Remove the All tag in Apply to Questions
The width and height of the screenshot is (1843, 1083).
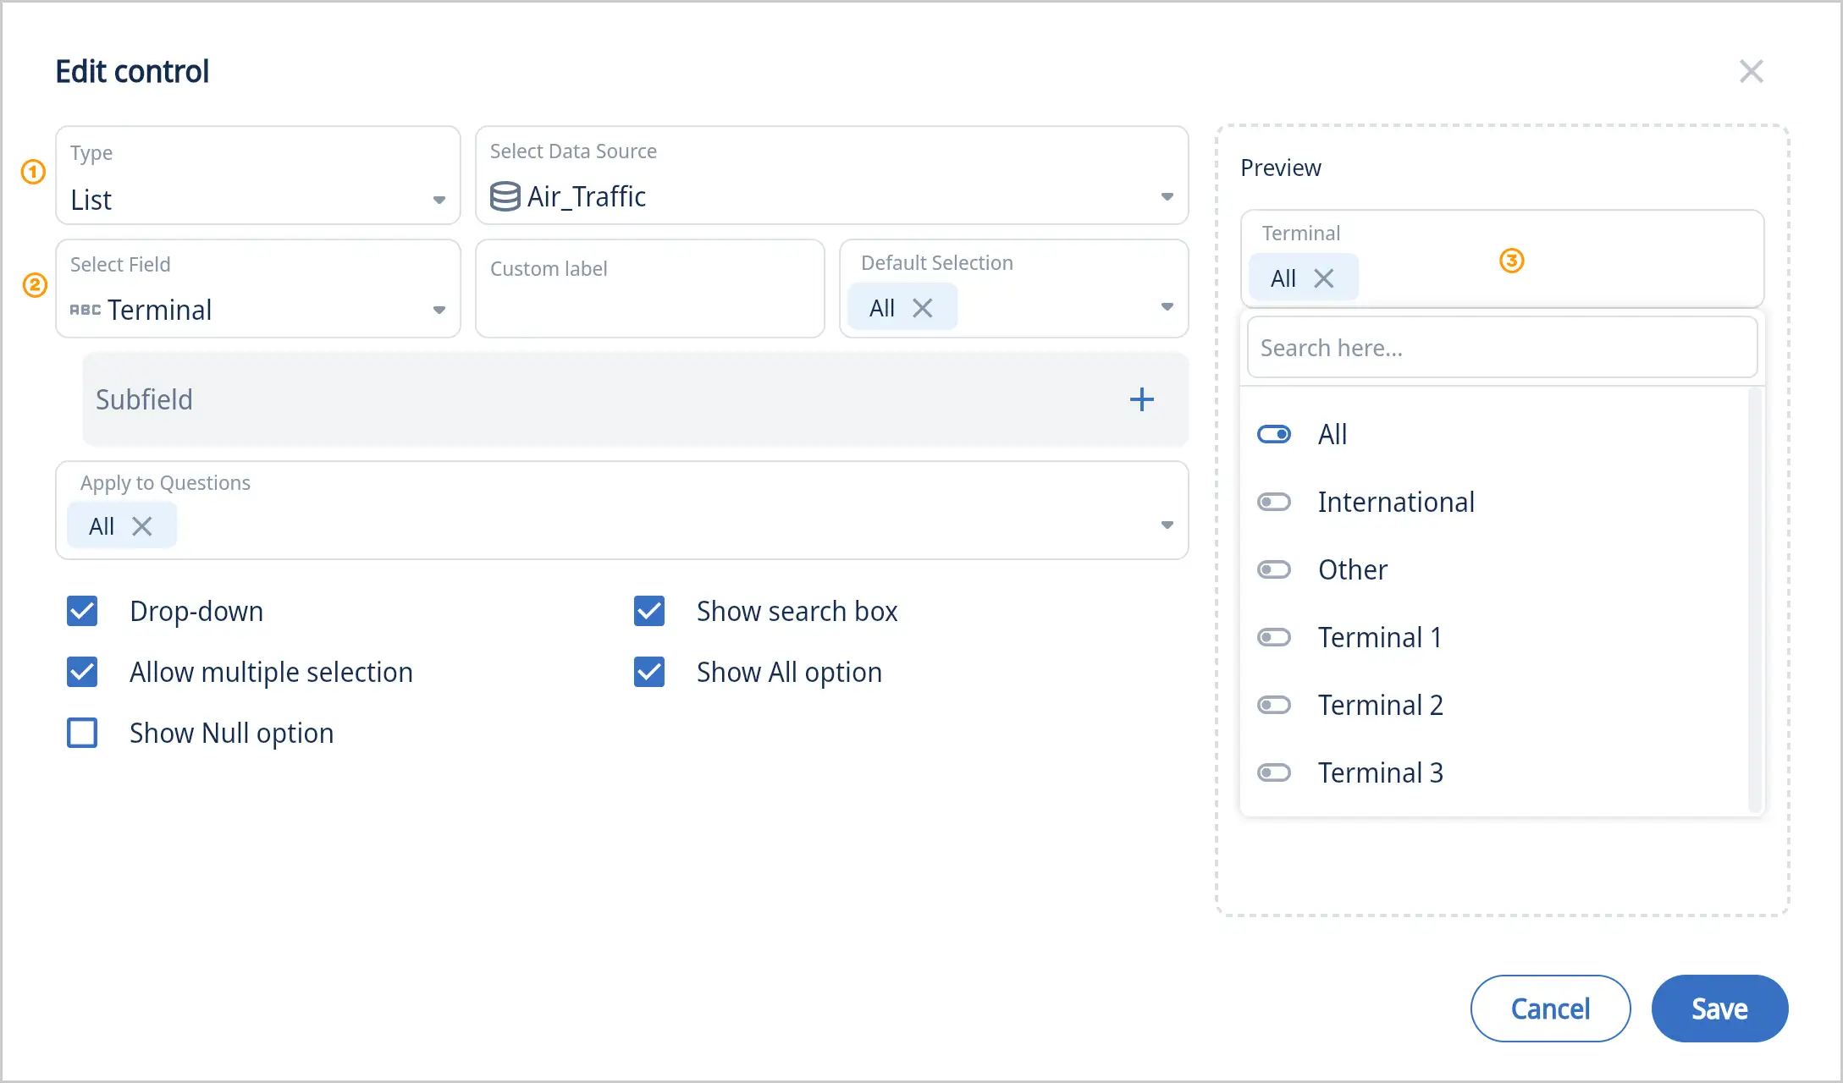point(142,526)
